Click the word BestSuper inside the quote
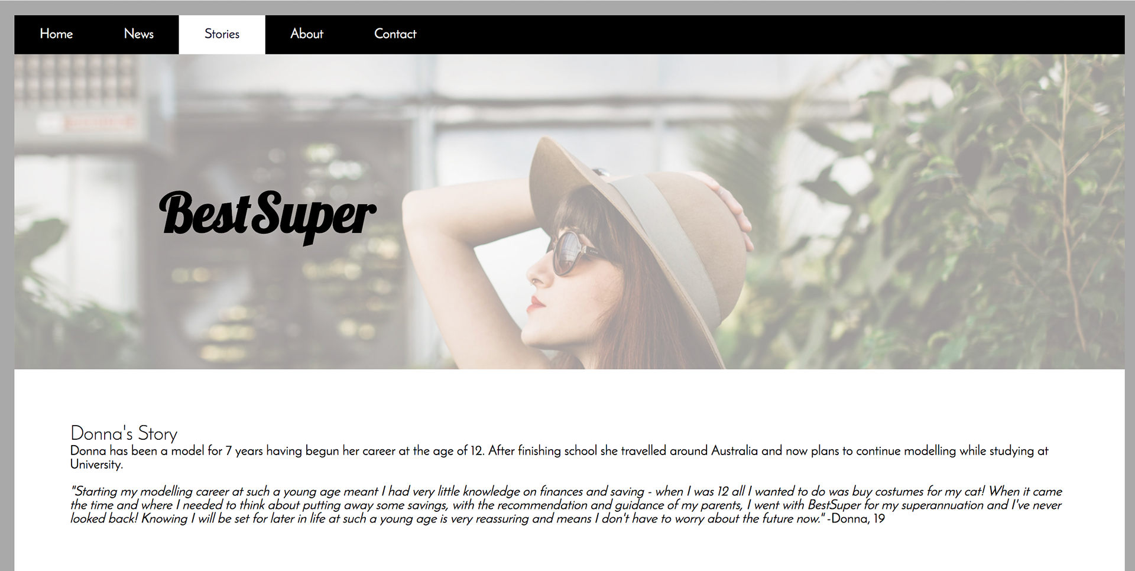 (834, 505)
